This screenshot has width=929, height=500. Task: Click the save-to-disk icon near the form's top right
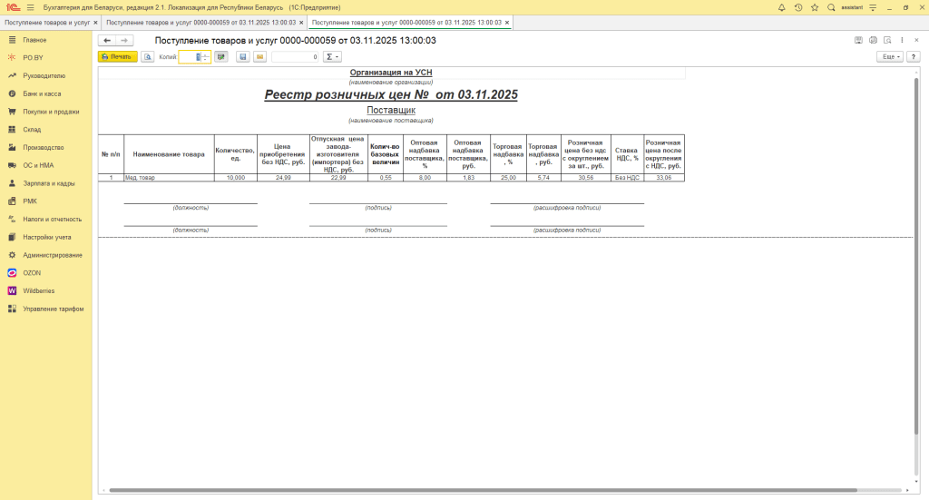pos(858,40)
